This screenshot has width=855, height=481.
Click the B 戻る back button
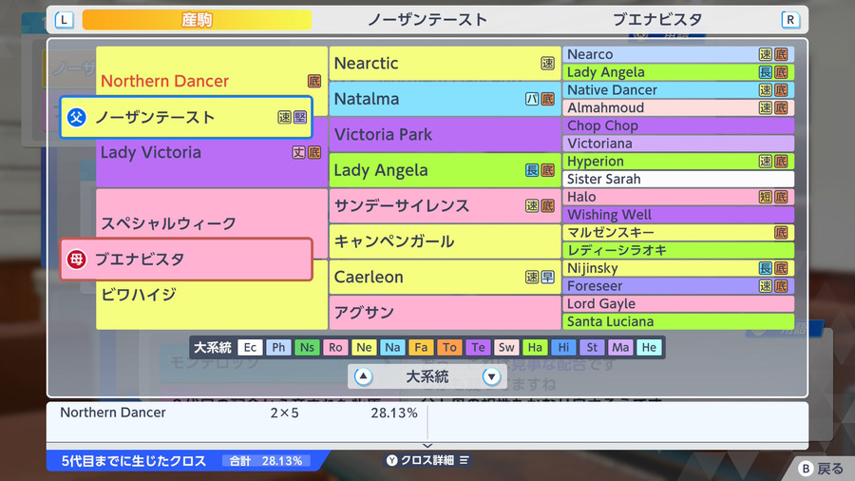821,469
